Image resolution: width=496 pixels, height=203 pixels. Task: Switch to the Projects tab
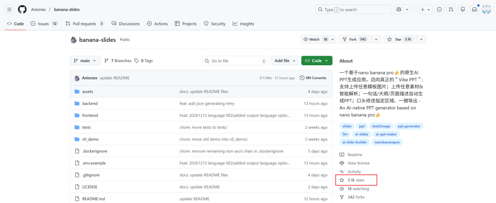[186, 24]
